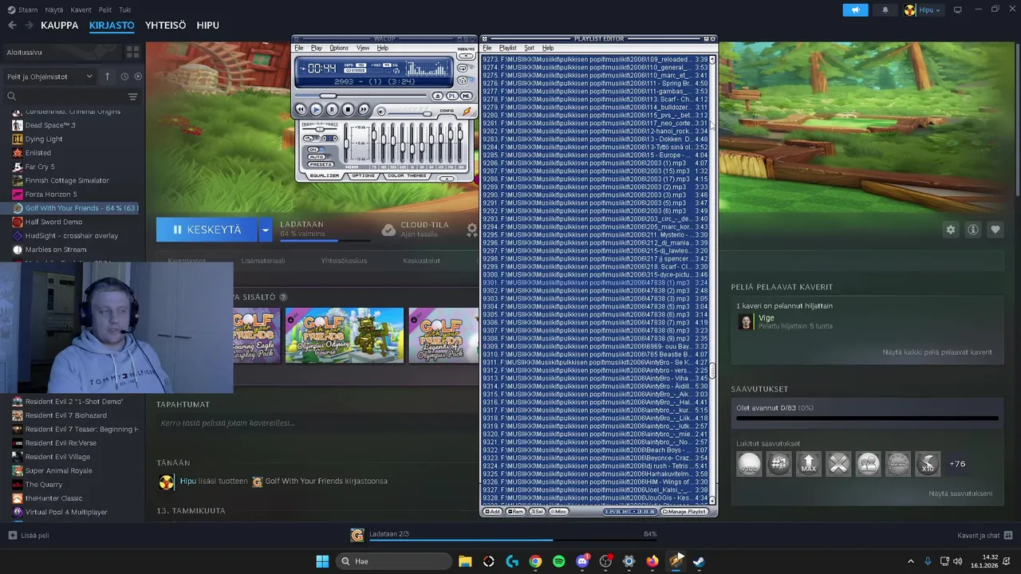
Task: Click +76 more achievements
Action: click(957, 463)
